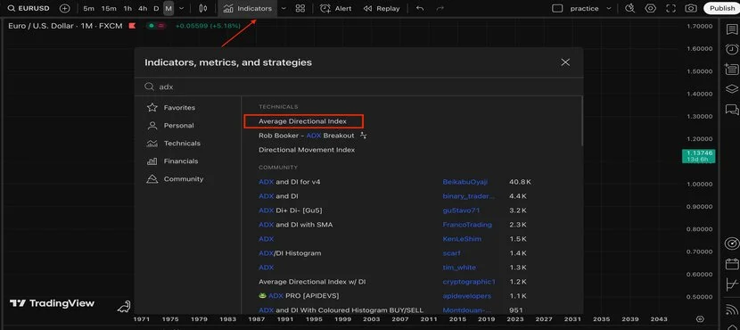The image size is (740, 330).
Task: Create an Alert from toolbar
Action: click(x=335, y=9)
